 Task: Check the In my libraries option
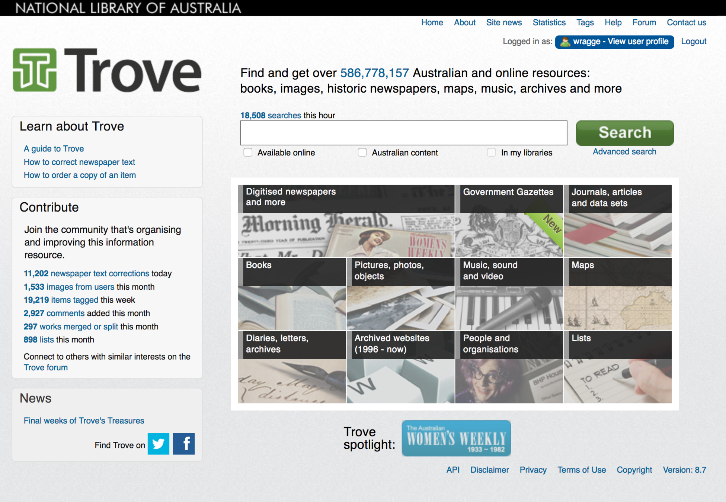[x=491, y=152]
